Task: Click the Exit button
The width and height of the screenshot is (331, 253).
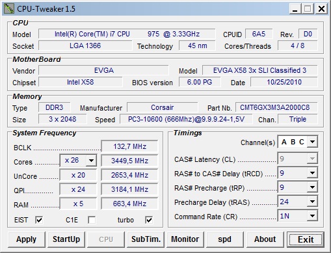Action: coord(306,239)
